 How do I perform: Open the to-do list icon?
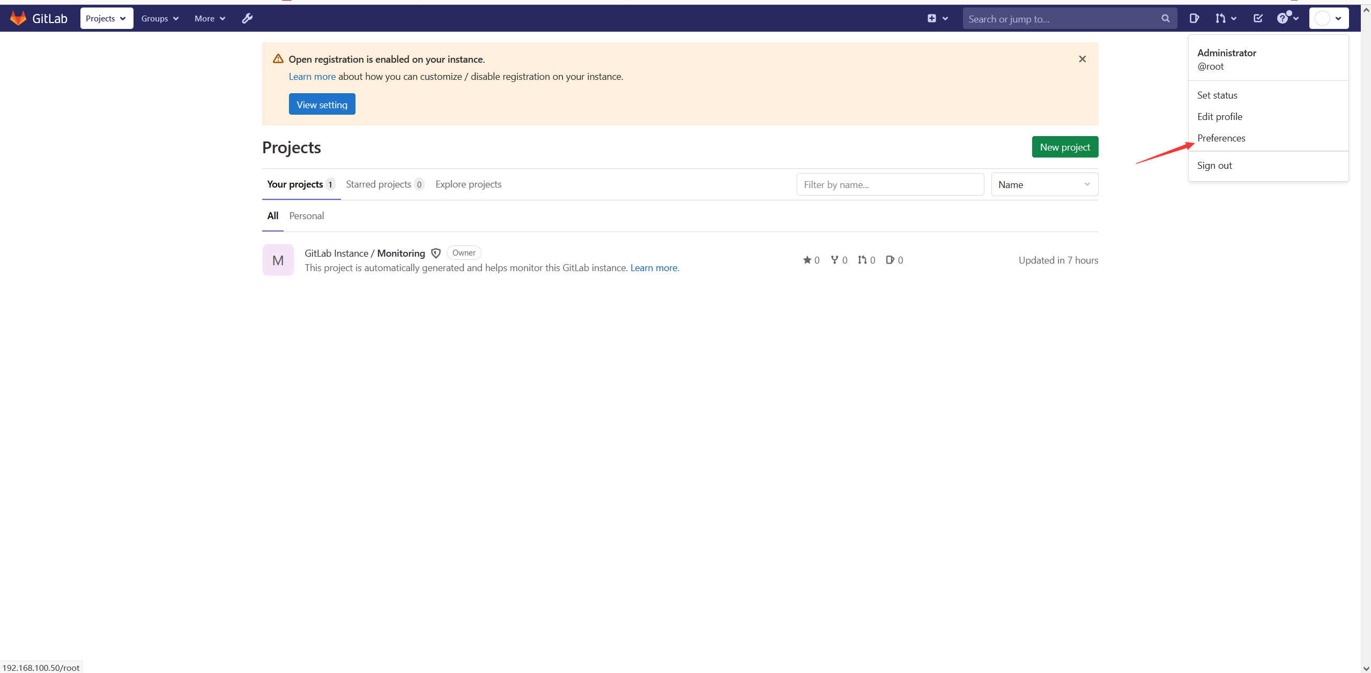(x=1258, y=18)
